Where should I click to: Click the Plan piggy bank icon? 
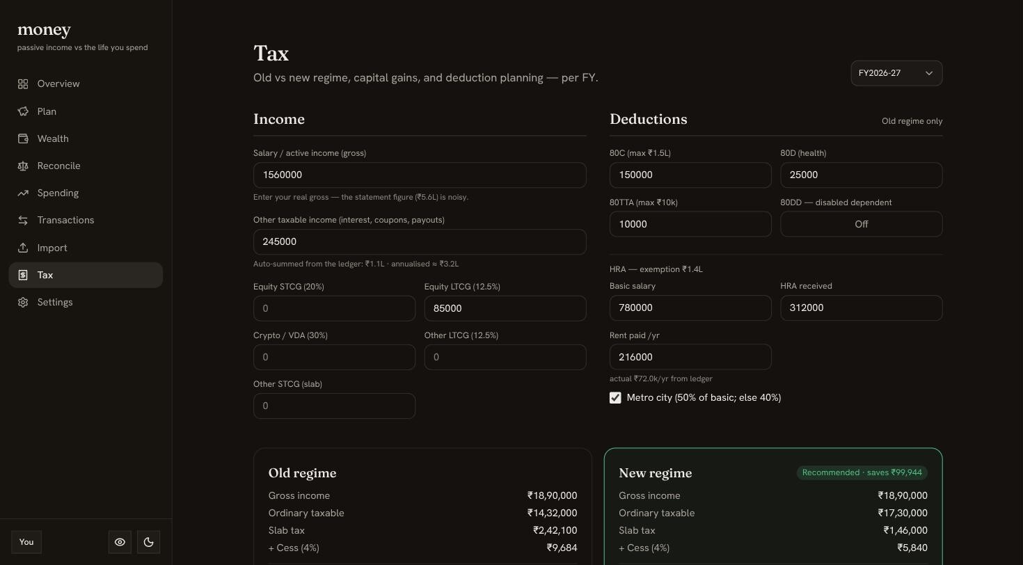[x=23, y=111]
